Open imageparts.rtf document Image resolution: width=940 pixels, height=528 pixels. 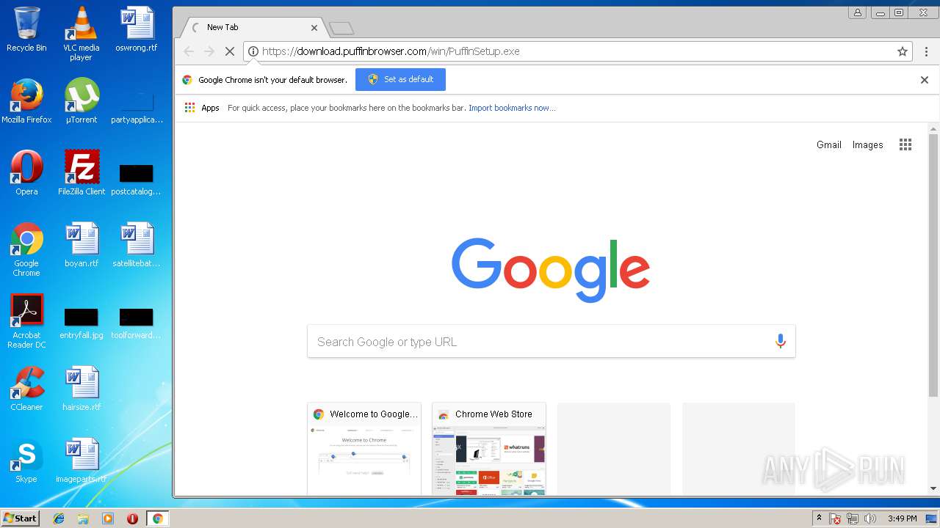pyautogui.click(x=82, y=461)
